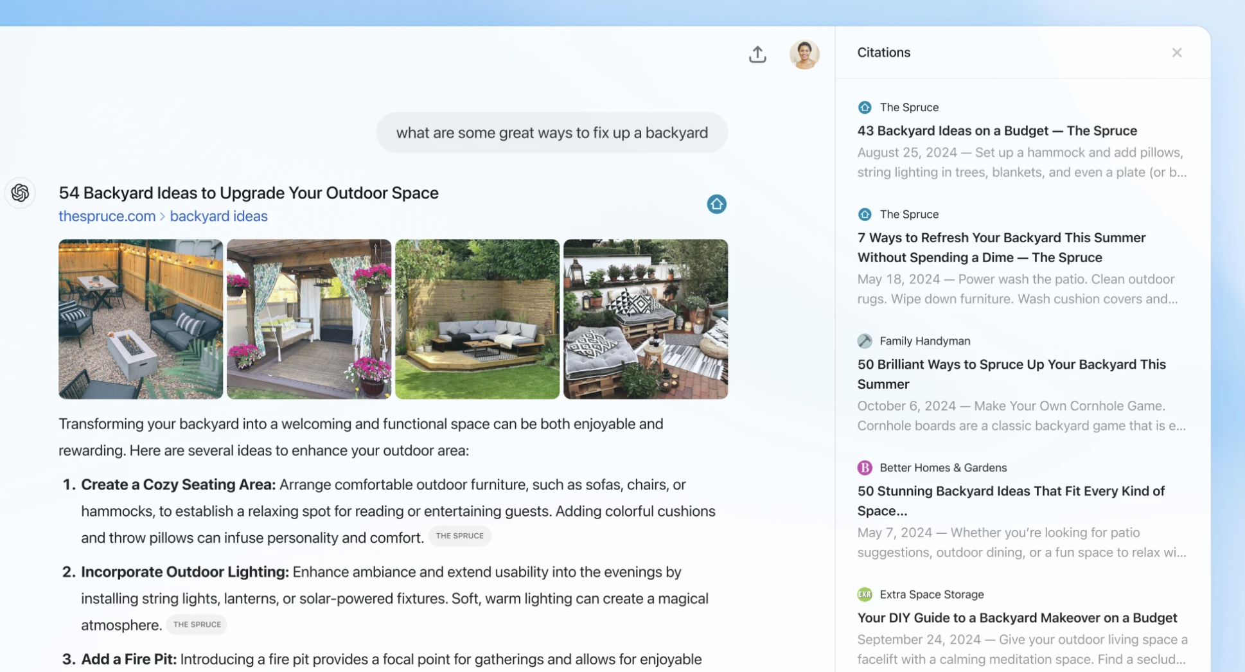This screenshot has width=1245, height=672.
Task: Click the user message about fixing up backyard
Action: [x=552, y=133]
